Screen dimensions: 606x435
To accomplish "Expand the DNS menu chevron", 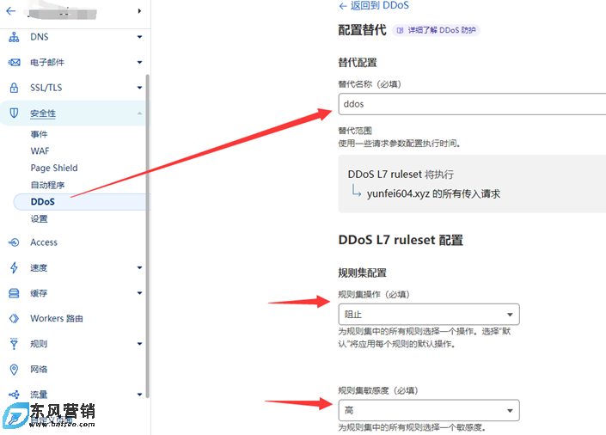I will [x=139, y=37].
